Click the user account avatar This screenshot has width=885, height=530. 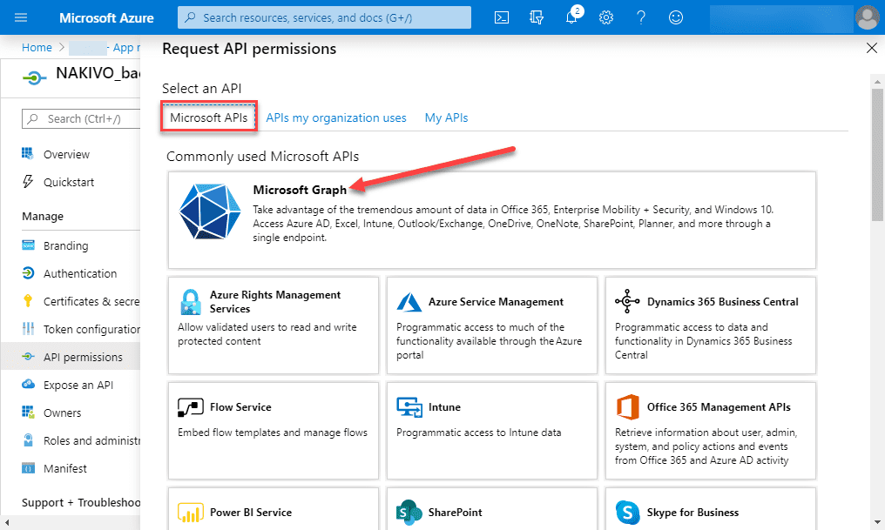point(867,17)
